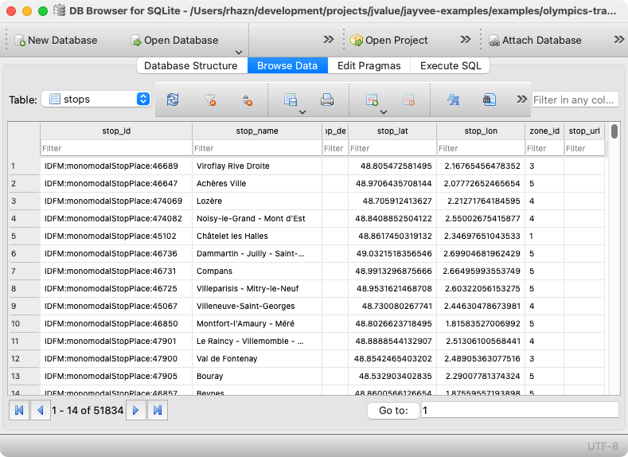The width and height of the screenshot is (628, 457).
Task: Click the refresh table data icon
Action: [172, 100]
